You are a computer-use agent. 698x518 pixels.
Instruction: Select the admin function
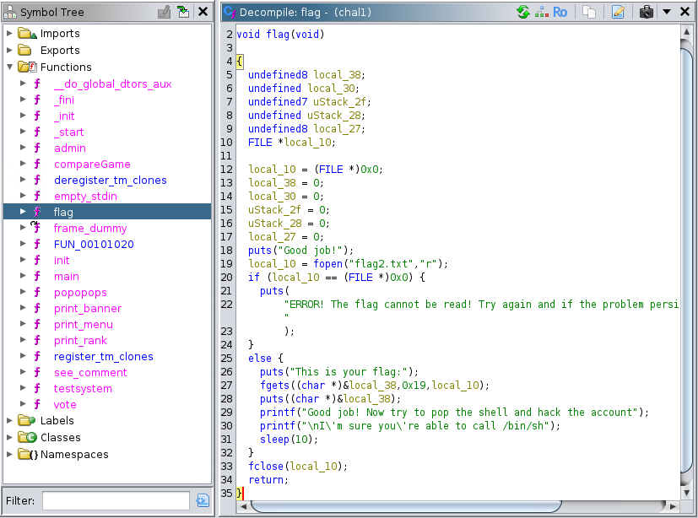point(70,148)
